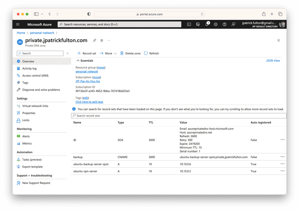Reload page from the address bar
This screenshot has width=299, height=211.
[x=202, y=14]
